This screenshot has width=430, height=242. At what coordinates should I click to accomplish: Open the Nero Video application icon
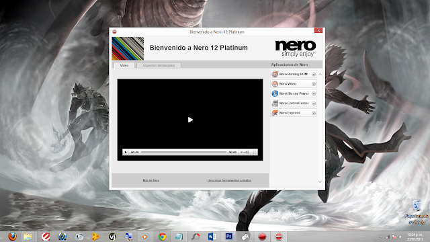pyautogui.click(x=275, y=83)
